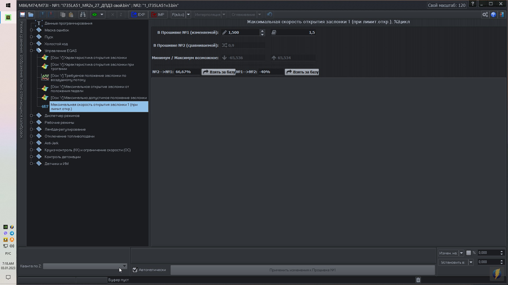Select Максимально допустимое положение заслонки item
Viewport: 508px width, 285px height.
98,98
